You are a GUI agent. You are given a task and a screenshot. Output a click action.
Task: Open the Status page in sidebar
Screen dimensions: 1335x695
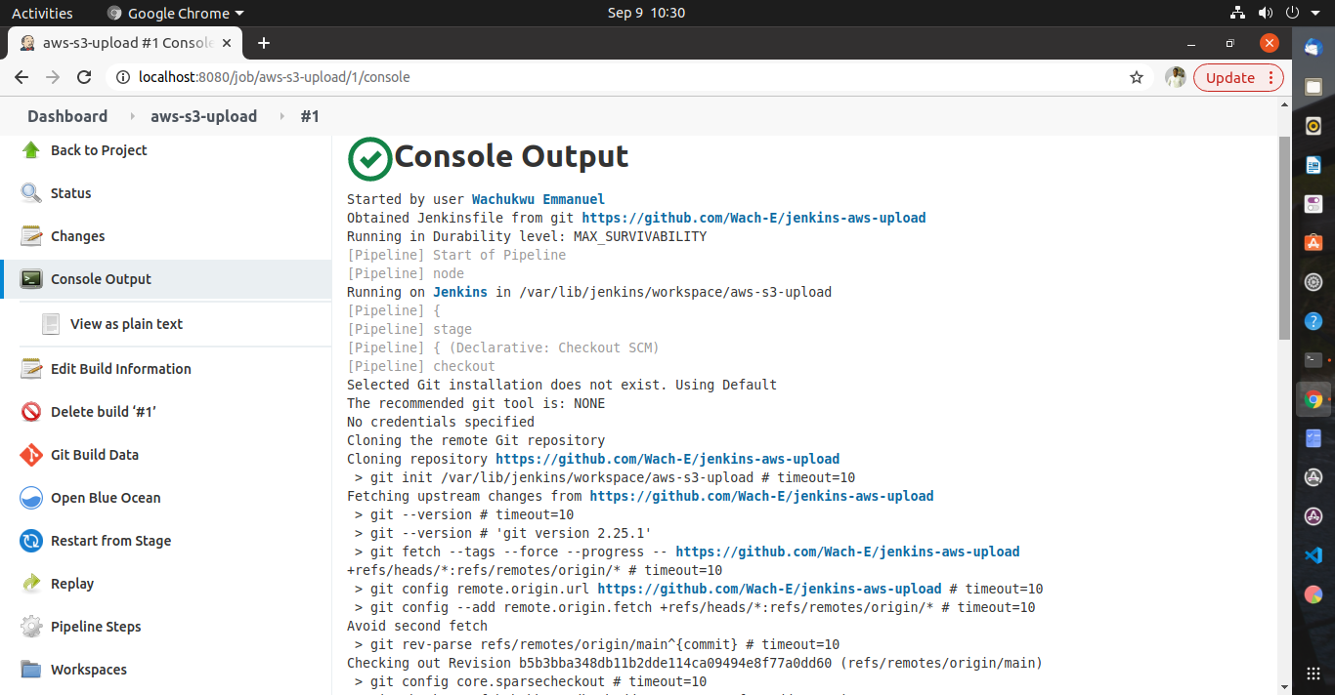(x=70, y=193)
